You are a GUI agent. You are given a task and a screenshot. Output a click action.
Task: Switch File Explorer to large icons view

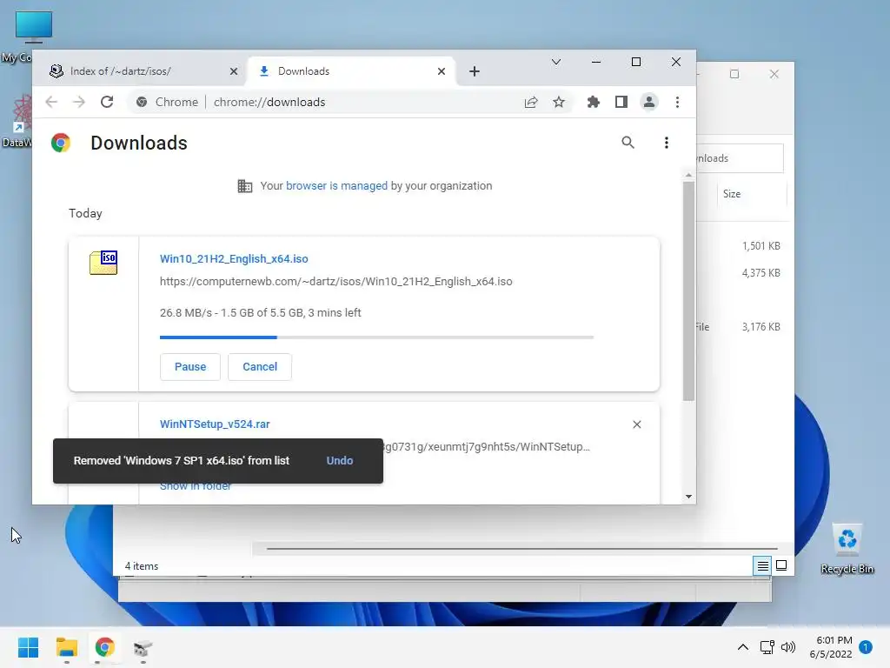781,565
